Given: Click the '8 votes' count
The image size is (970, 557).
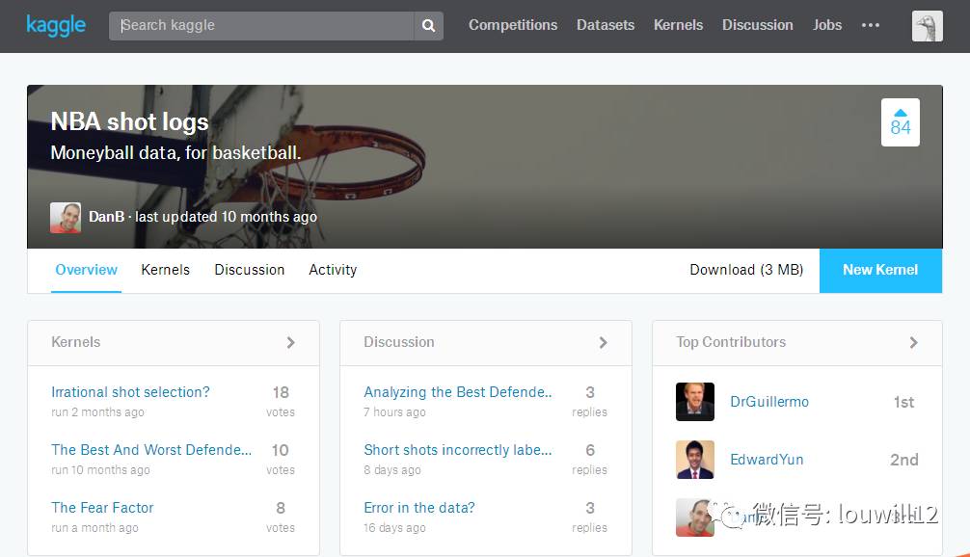Looking at the screenshot, I should pos(281,517).
